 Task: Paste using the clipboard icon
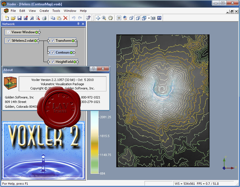pos(59,18)
